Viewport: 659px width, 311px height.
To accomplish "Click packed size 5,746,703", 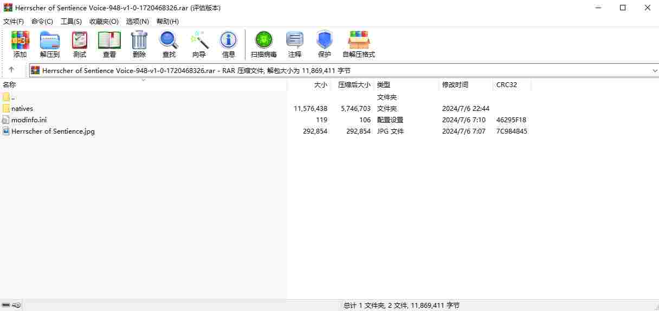I will pos(356,109).
